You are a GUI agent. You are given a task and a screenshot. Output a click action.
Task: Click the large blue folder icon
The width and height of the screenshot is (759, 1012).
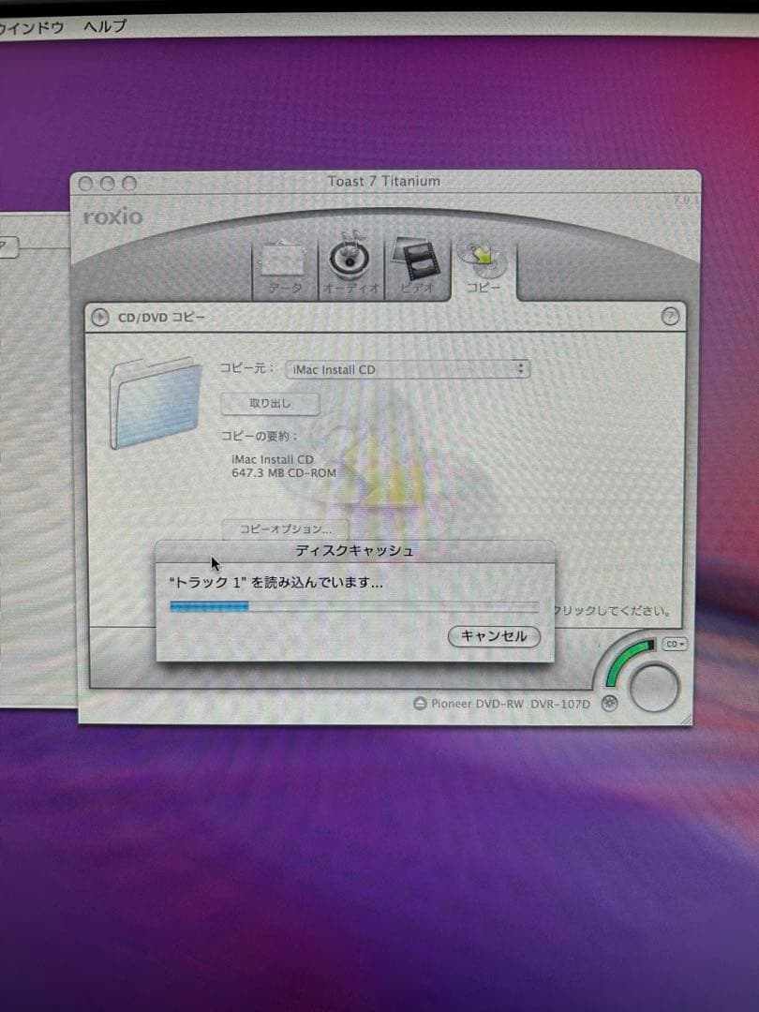click(156, 403)
